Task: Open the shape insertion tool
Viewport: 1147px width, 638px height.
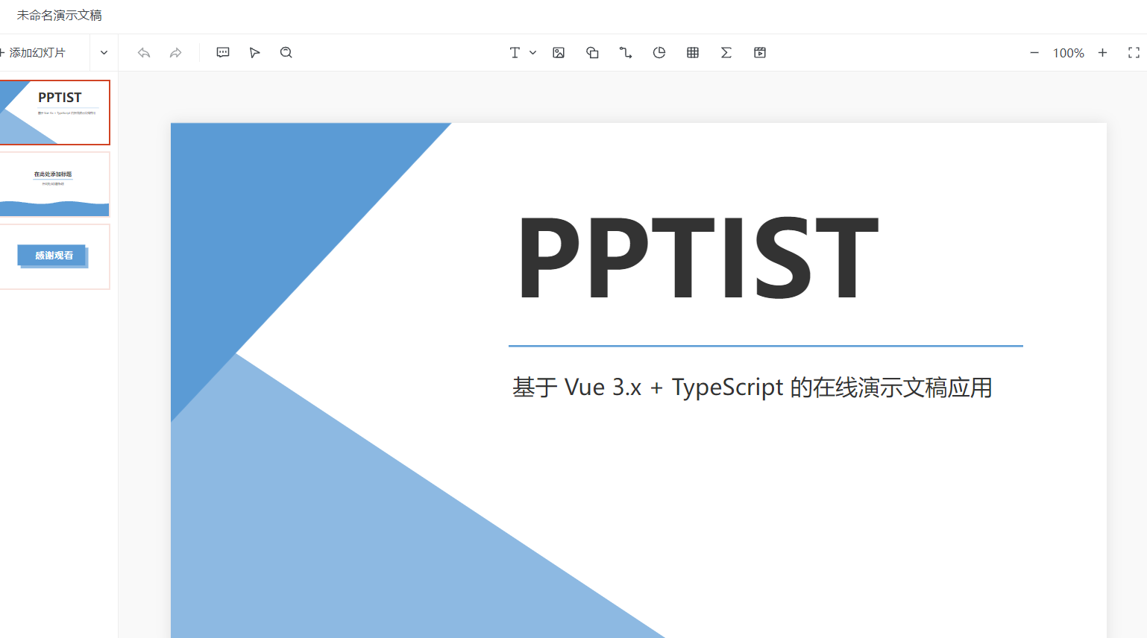Action: [x=592, y=52]
